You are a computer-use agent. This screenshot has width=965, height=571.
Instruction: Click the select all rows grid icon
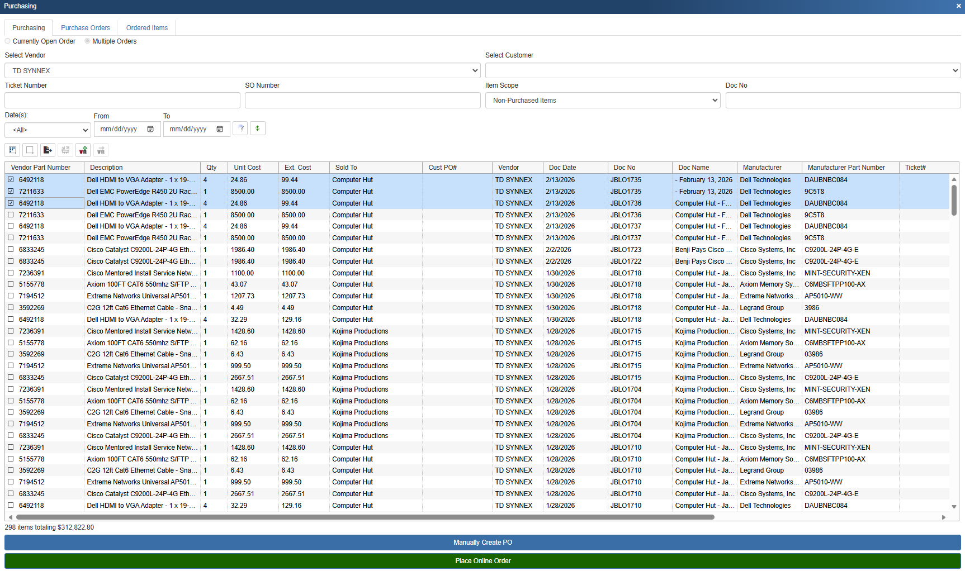[x=12, y=150]
